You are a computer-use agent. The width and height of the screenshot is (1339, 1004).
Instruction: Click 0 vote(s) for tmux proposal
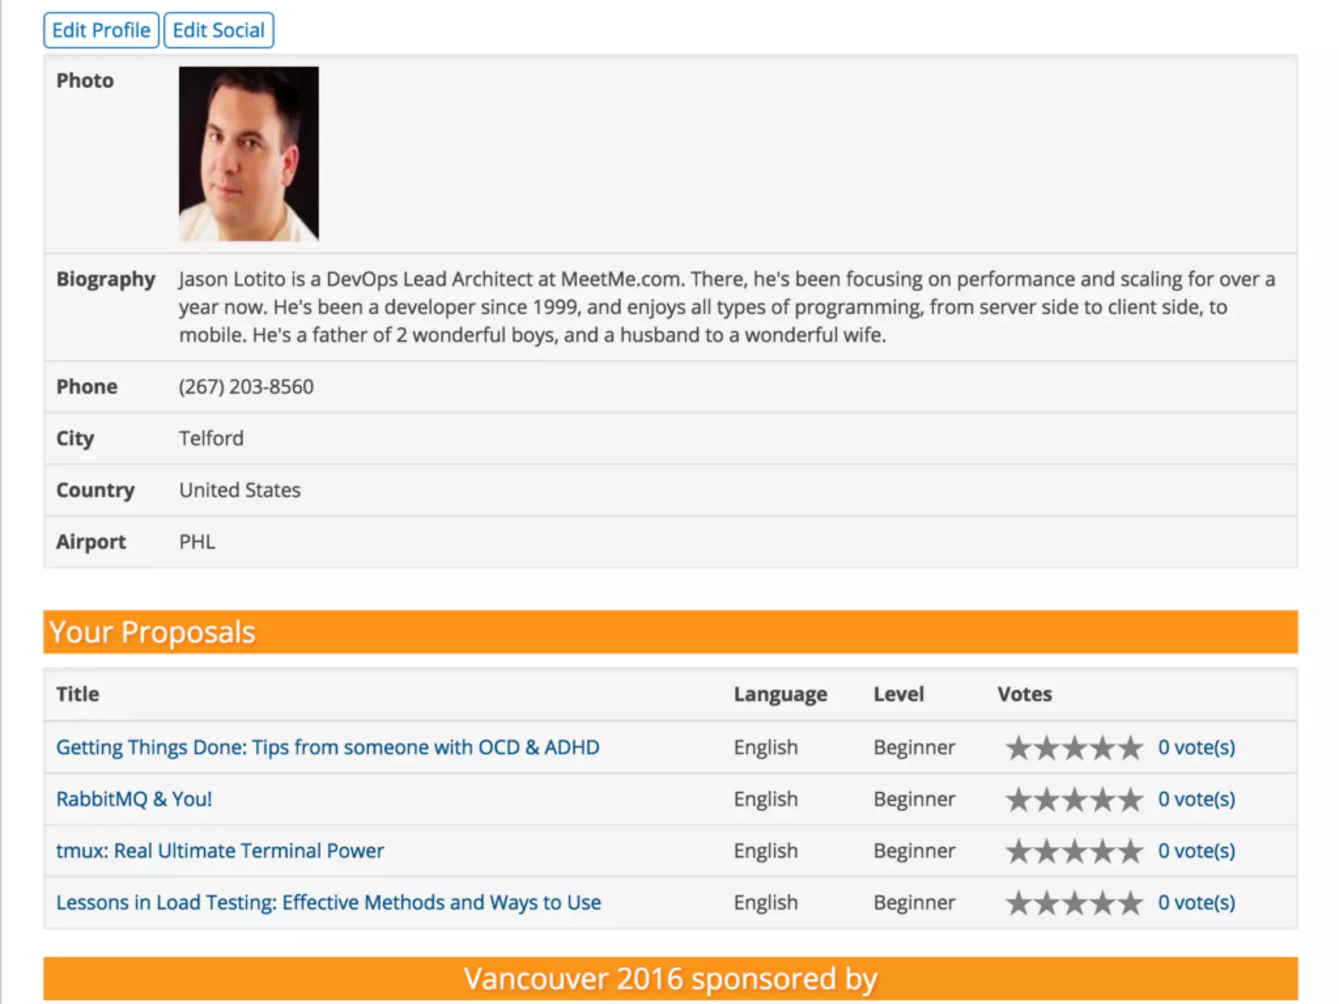click(x=1196, y=850)
